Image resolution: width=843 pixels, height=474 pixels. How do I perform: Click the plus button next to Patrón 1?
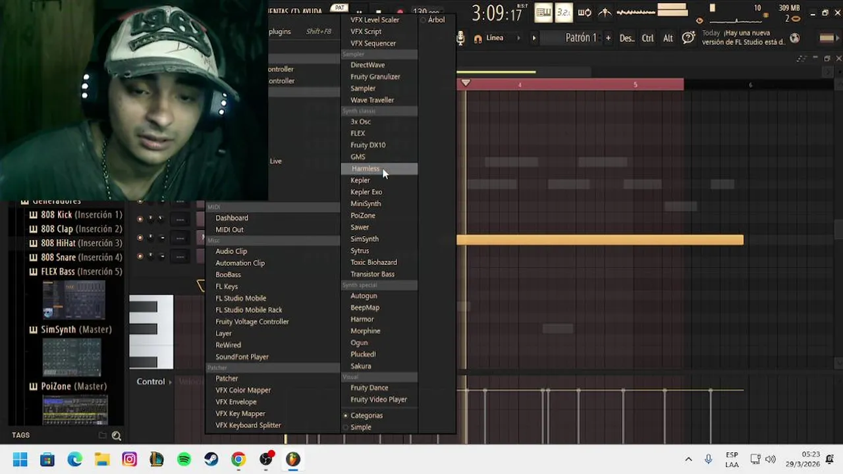click(608, 38)
